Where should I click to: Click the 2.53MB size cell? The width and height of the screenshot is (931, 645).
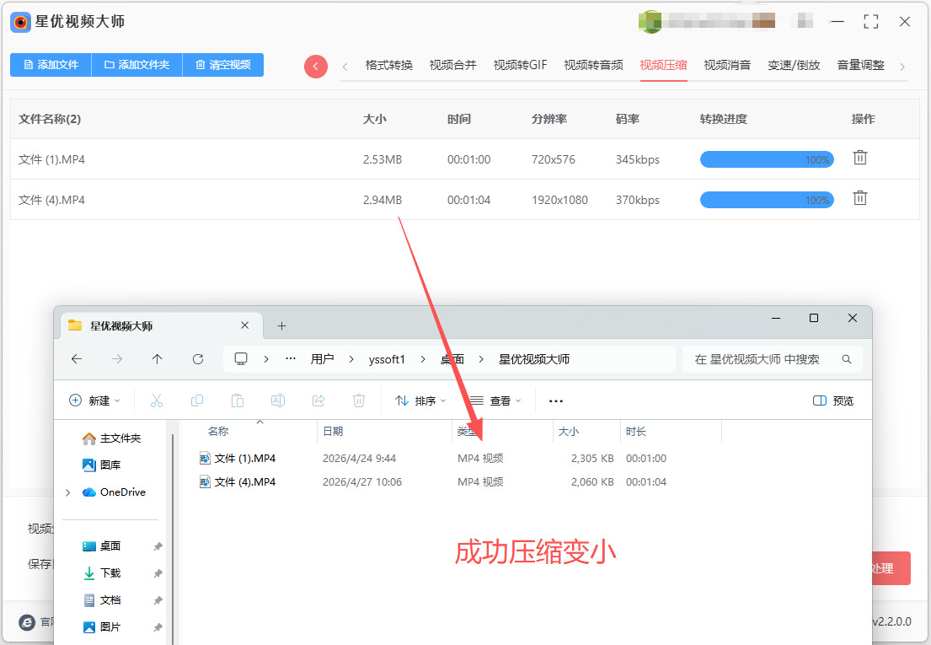click(383, 159)
